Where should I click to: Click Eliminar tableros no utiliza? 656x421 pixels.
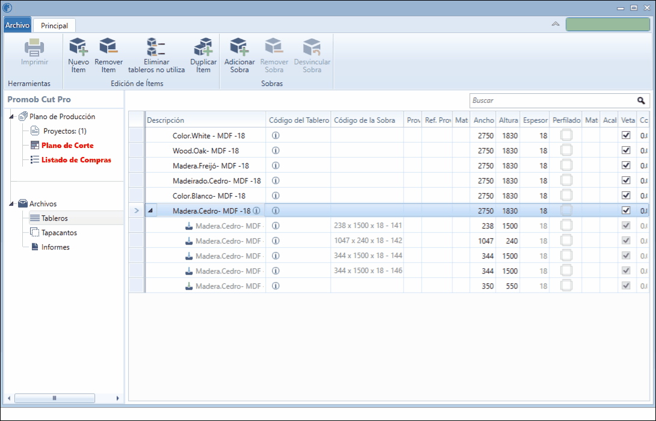coord(156,55)
